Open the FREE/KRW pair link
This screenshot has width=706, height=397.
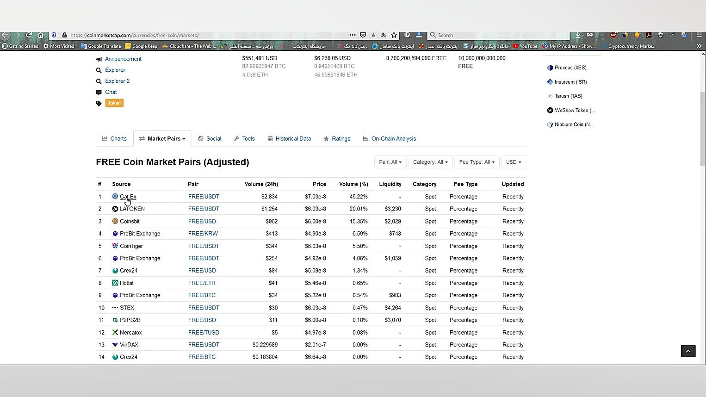tap(203, 234)
